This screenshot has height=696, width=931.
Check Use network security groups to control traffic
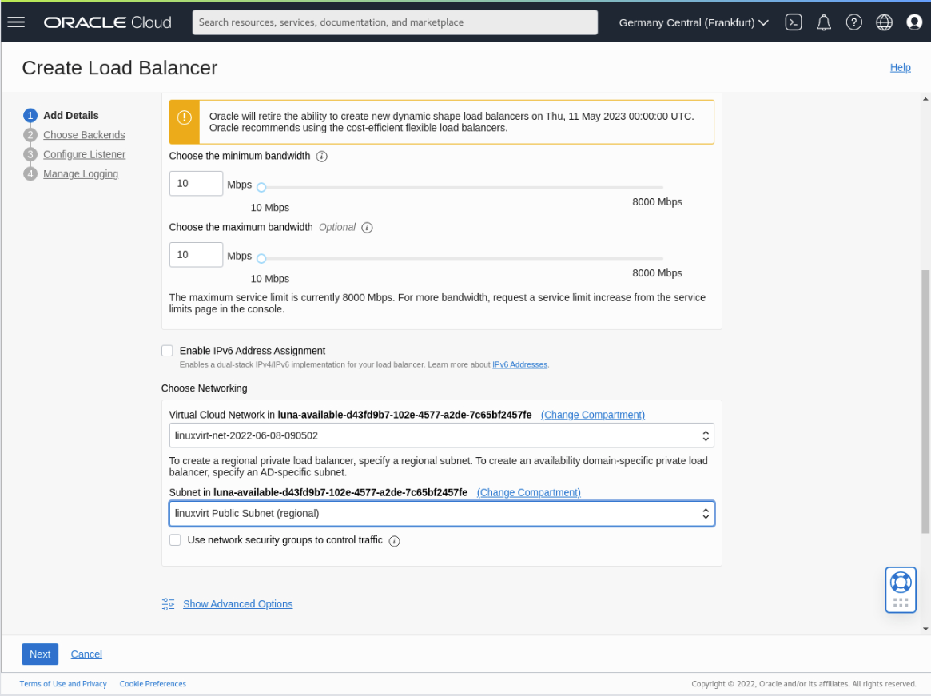coord(175,539)
